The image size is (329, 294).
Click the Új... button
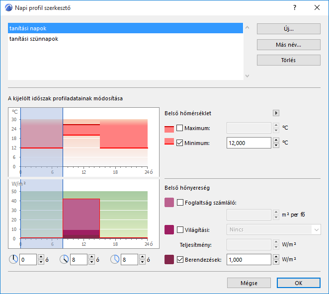pos(289,29)
